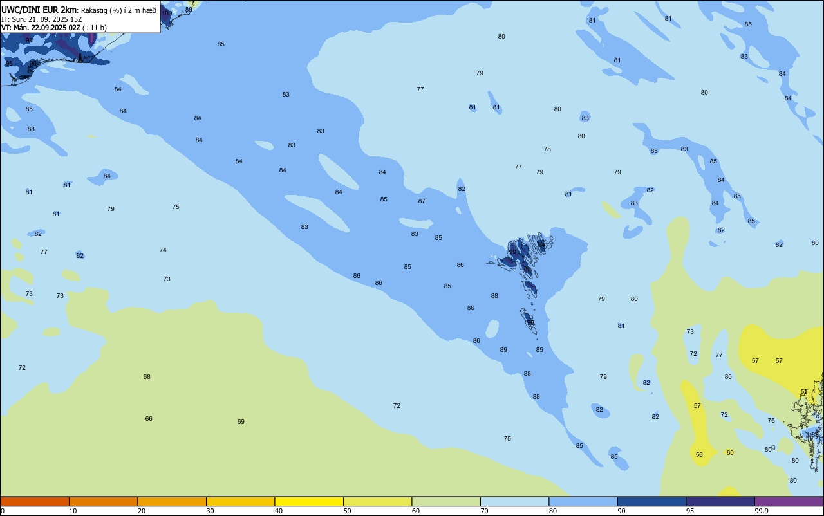Click the map humidity value '100'
824x516 pixels.
click(x=167, y=14)
